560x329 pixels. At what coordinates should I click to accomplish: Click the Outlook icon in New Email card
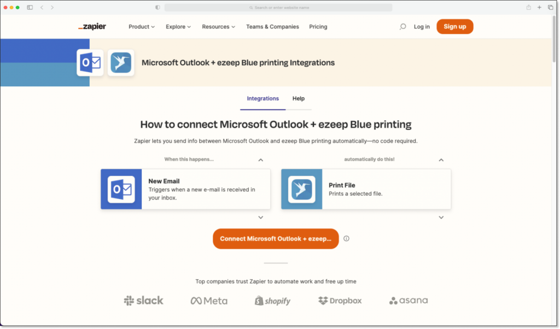[121, 189]
